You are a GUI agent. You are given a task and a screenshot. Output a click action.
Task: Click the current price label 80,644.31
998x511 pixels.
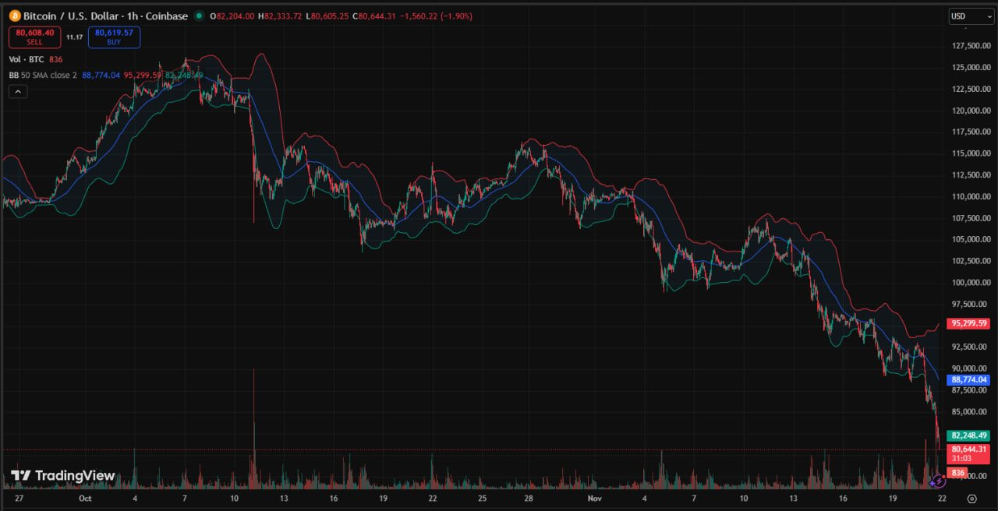[x=968, y=449]
